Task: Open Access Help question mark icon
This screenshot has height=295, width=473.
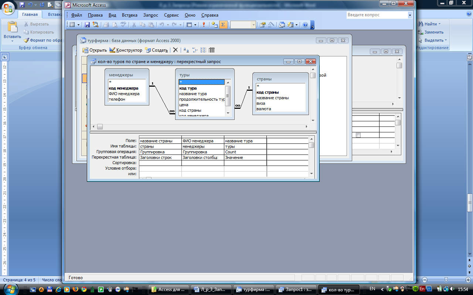Action: pos(305,25)
